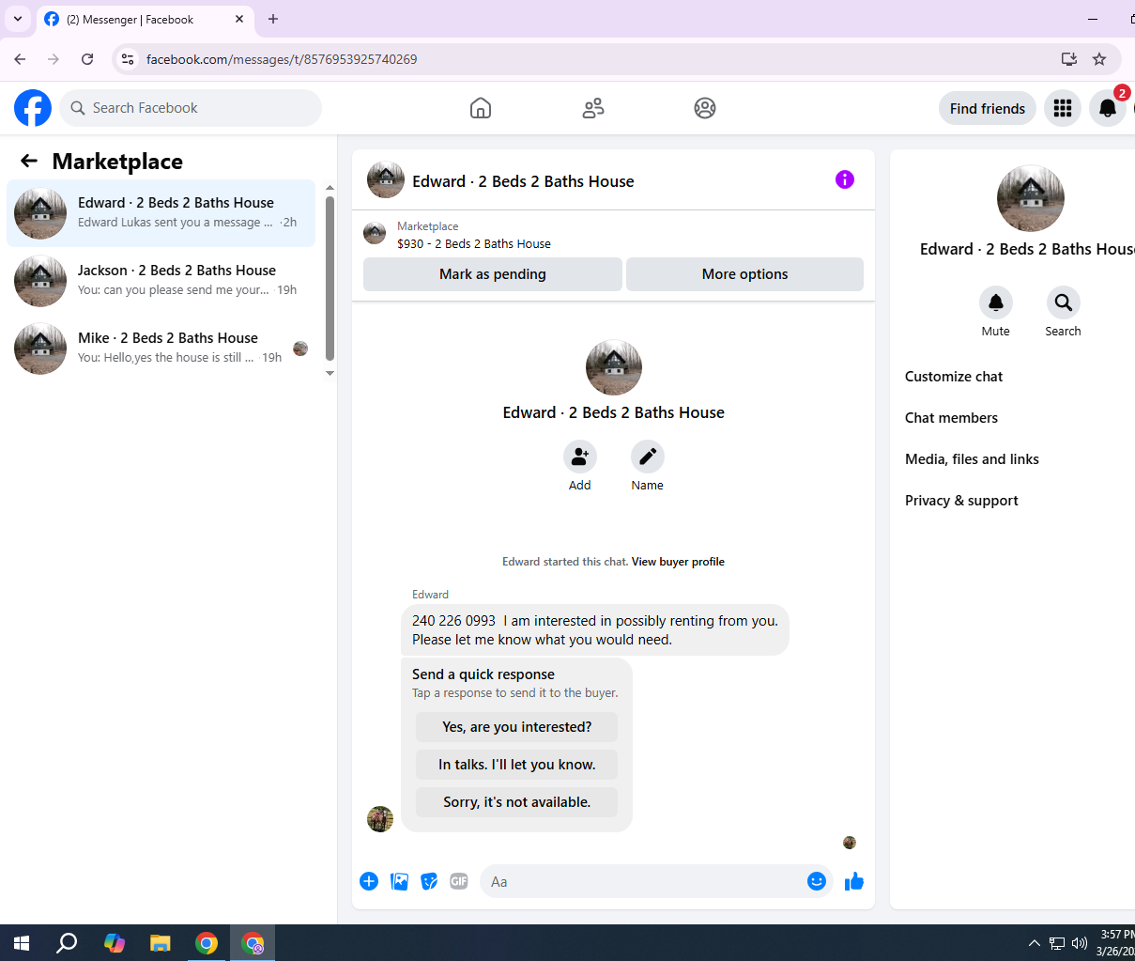1135x961 pixels.
Task: Choose a sticker in the composer
Action: click(429, 881)
